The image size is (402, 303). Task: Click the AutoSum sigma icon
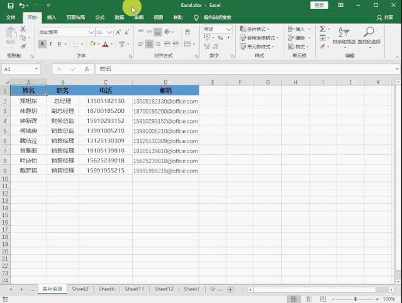(x=322, y=29)
